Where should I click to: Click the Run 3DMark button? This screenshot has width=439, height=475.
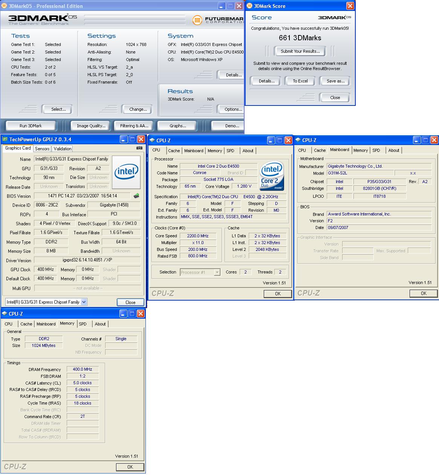point(31,126)
